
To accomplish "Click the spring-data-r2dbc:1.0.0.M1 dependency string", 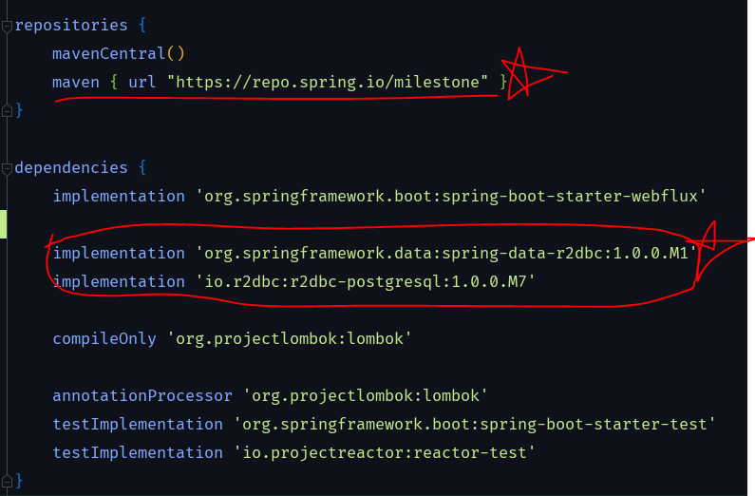I will coord(445,253).
